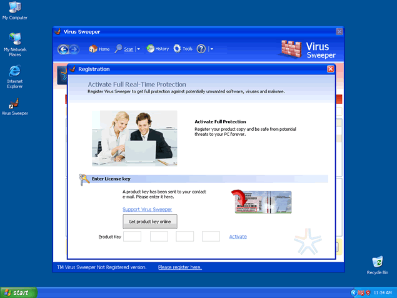This screenshot has width=397, height=298.
Task: Expand the Help dropdown arrow
Action: click(x=211, y=49)
